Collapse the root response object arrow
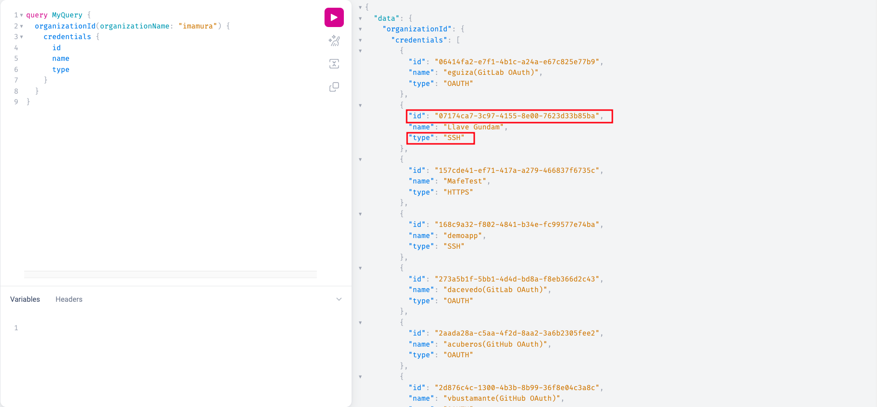Image resolution: width=877 pixels, height=407 pixels. (x=360, y=7)
